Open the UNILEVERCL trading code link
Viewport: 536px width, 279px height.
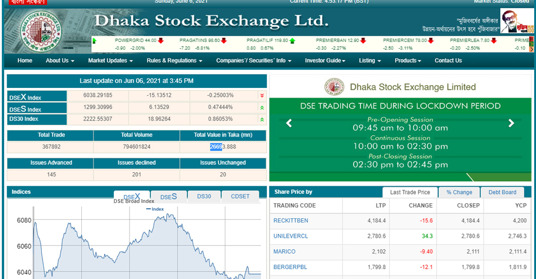291,236
